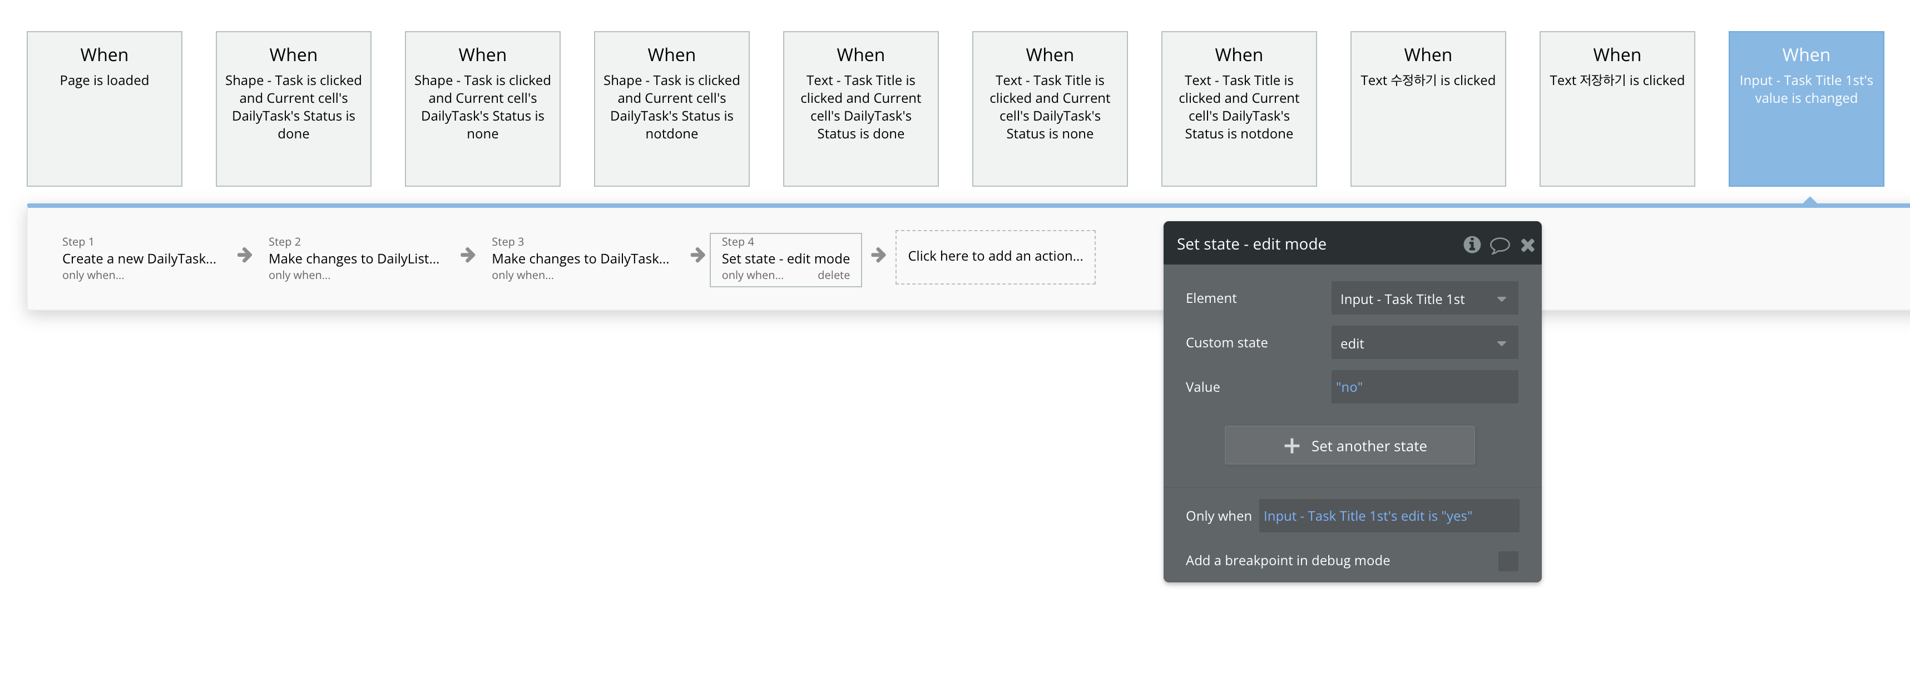Edit the Only when condition expression
This screenshot has height=698, width=1910.
click(1388, 516)
